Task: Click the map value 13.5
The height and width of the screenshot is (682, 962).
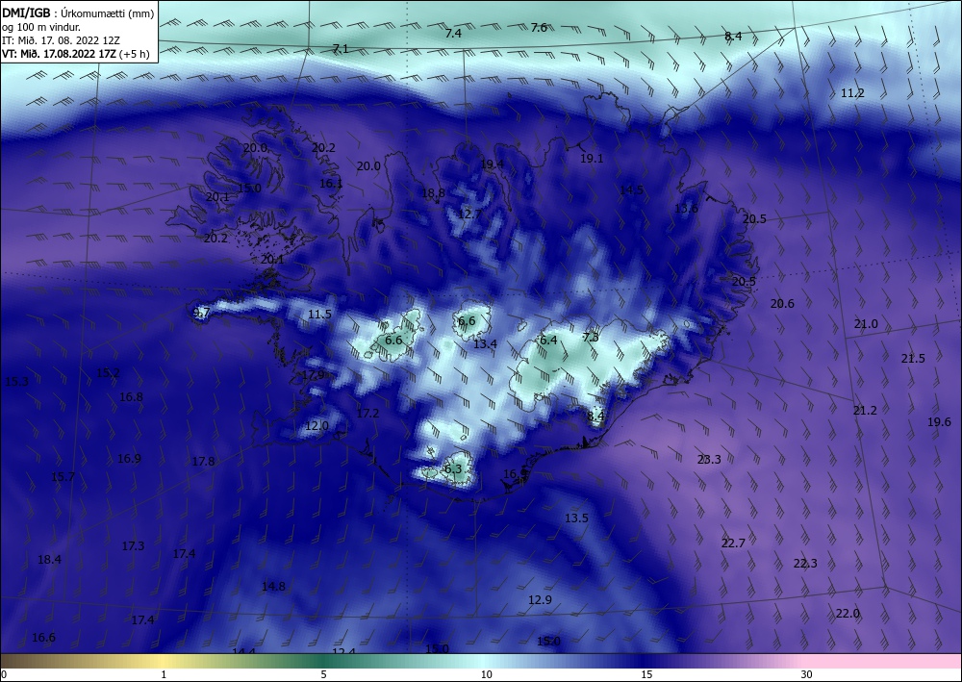Action: (576, 518)
